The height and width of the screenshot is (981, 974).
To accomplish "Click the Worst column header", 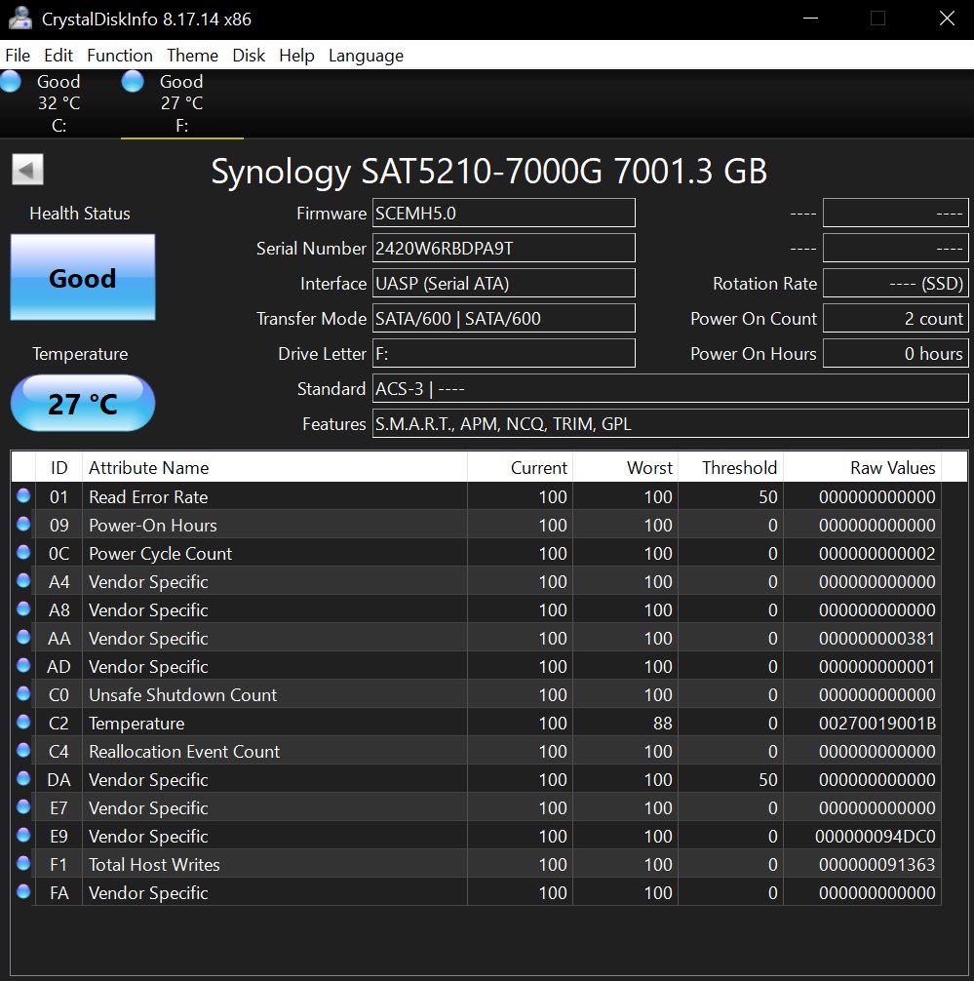I will click(626, 467).
